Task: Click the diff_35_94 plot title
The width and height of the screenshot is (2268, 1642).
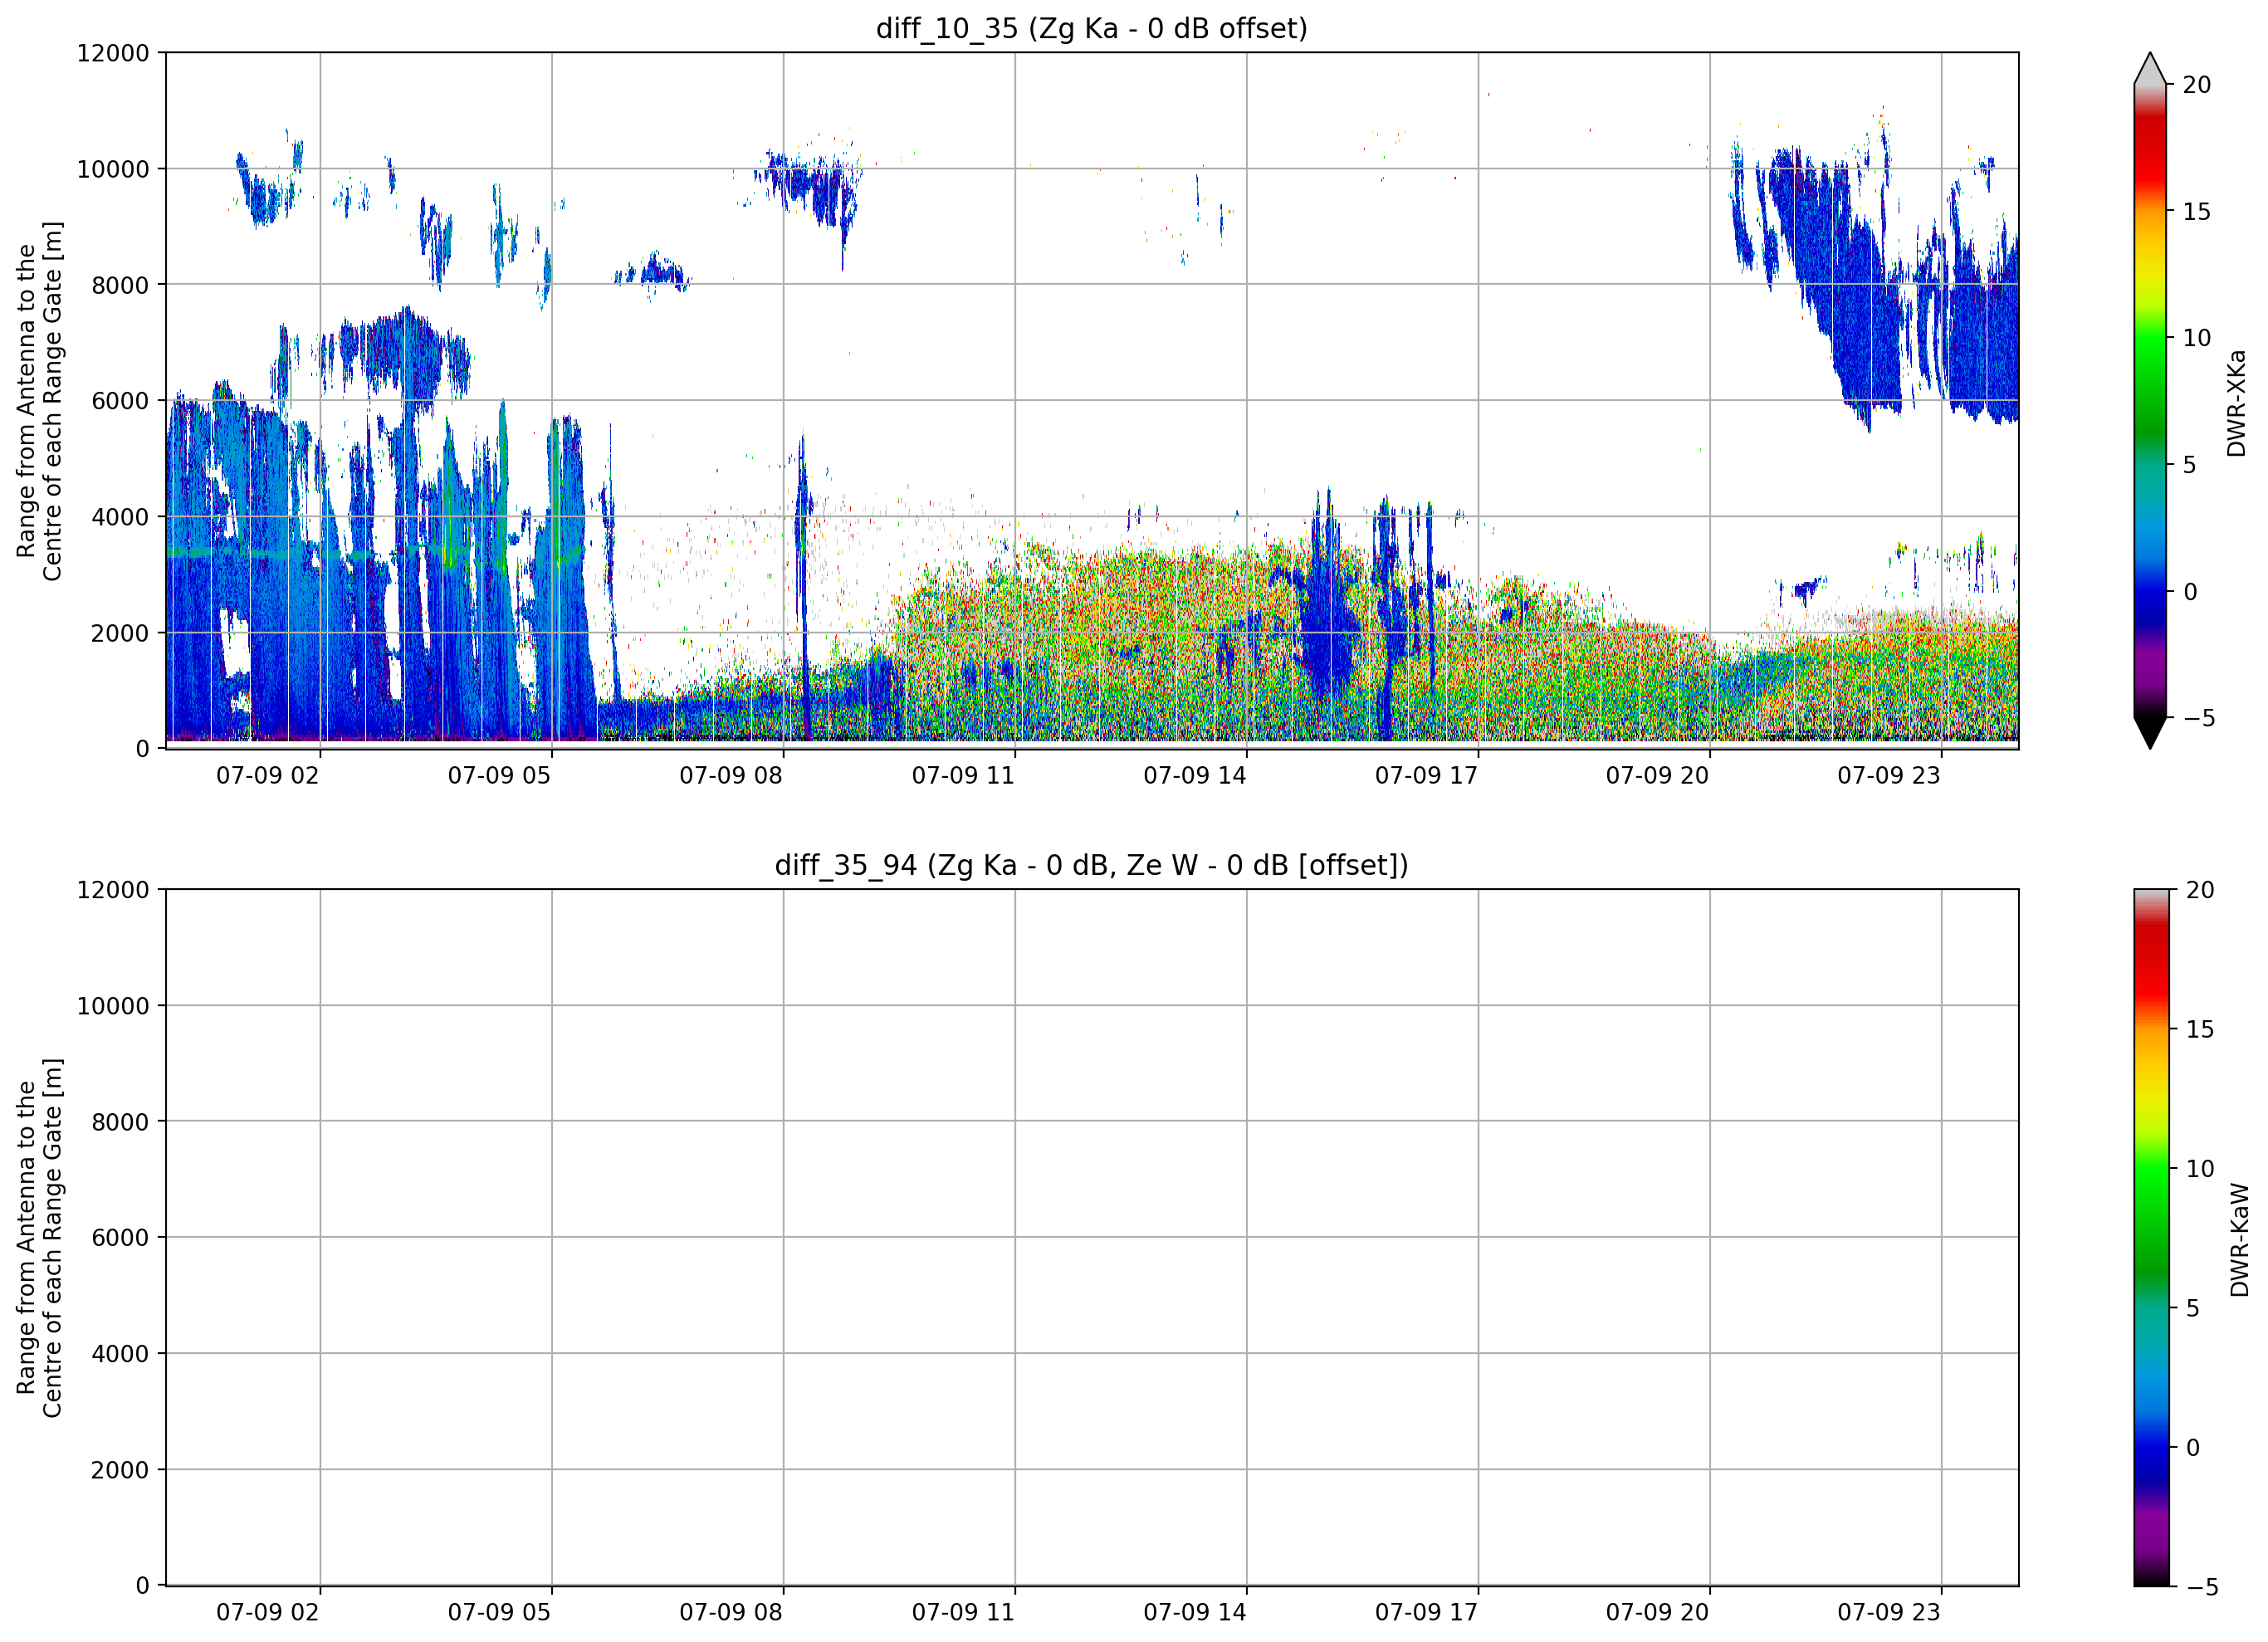Action: [1091, 865]
